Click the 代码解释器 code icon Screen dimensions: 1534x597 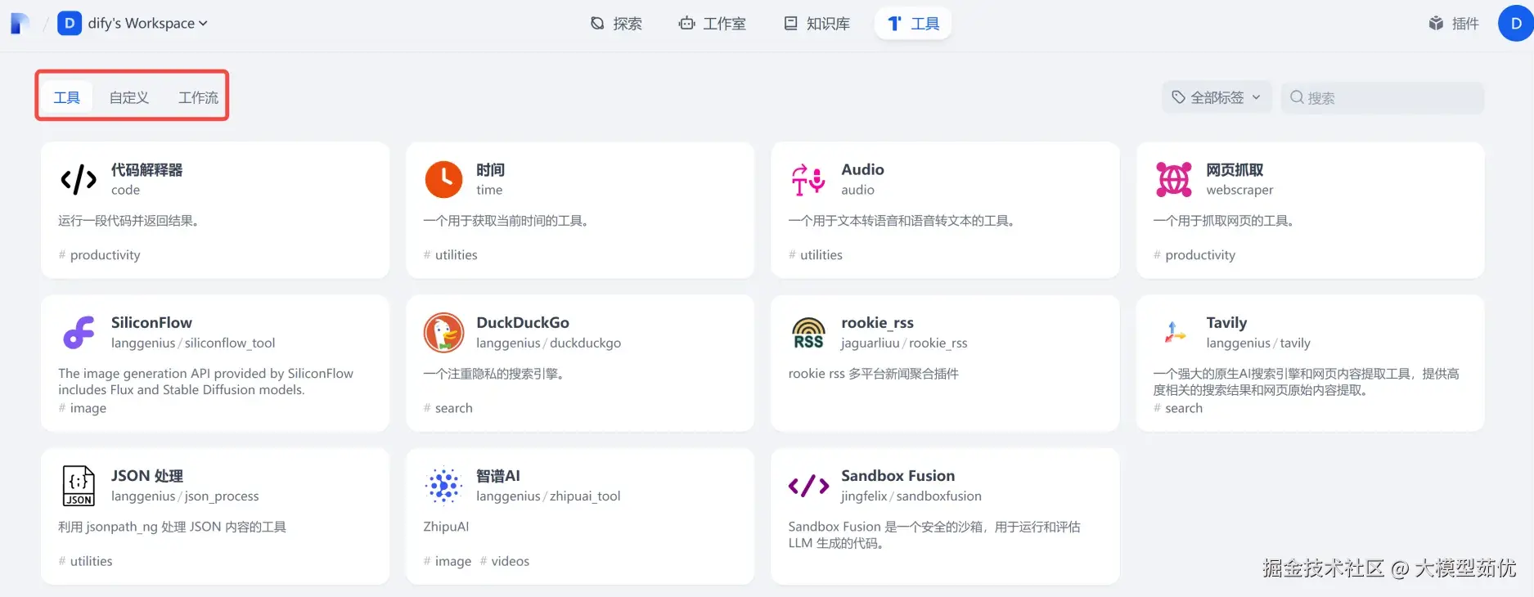[79, 179]
